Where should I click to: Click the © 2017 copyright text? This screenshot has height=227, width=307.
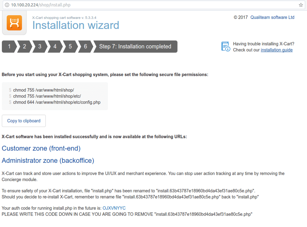[241, 17]
